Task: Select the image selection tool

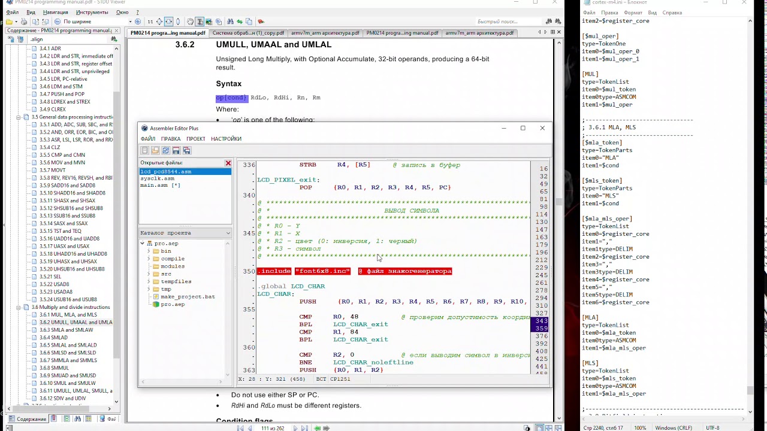Action: (x=209, y=22)
